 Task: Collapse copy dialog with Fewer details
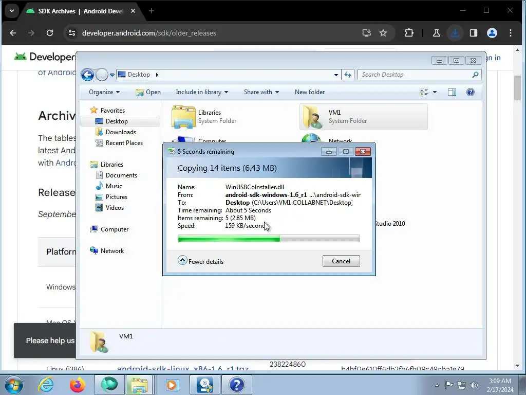tap(201, 261)
